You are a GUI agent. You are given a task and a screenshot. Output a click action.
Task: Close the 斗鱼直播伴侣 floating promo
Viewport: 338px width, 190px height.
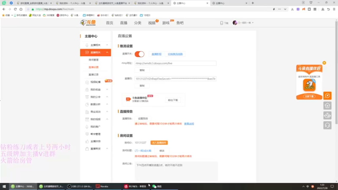tap(324, 63)
